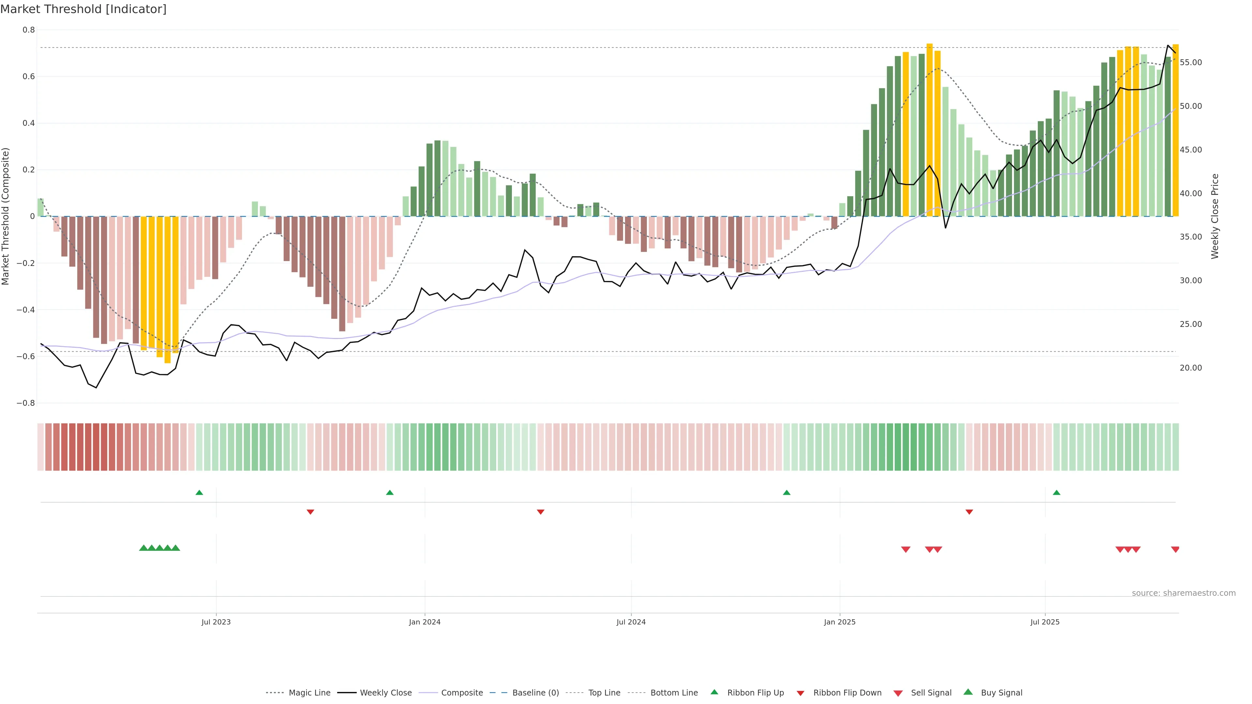1252x704 pixels.
Task: Click Sell Signal legend label
Action: (931, 693)
